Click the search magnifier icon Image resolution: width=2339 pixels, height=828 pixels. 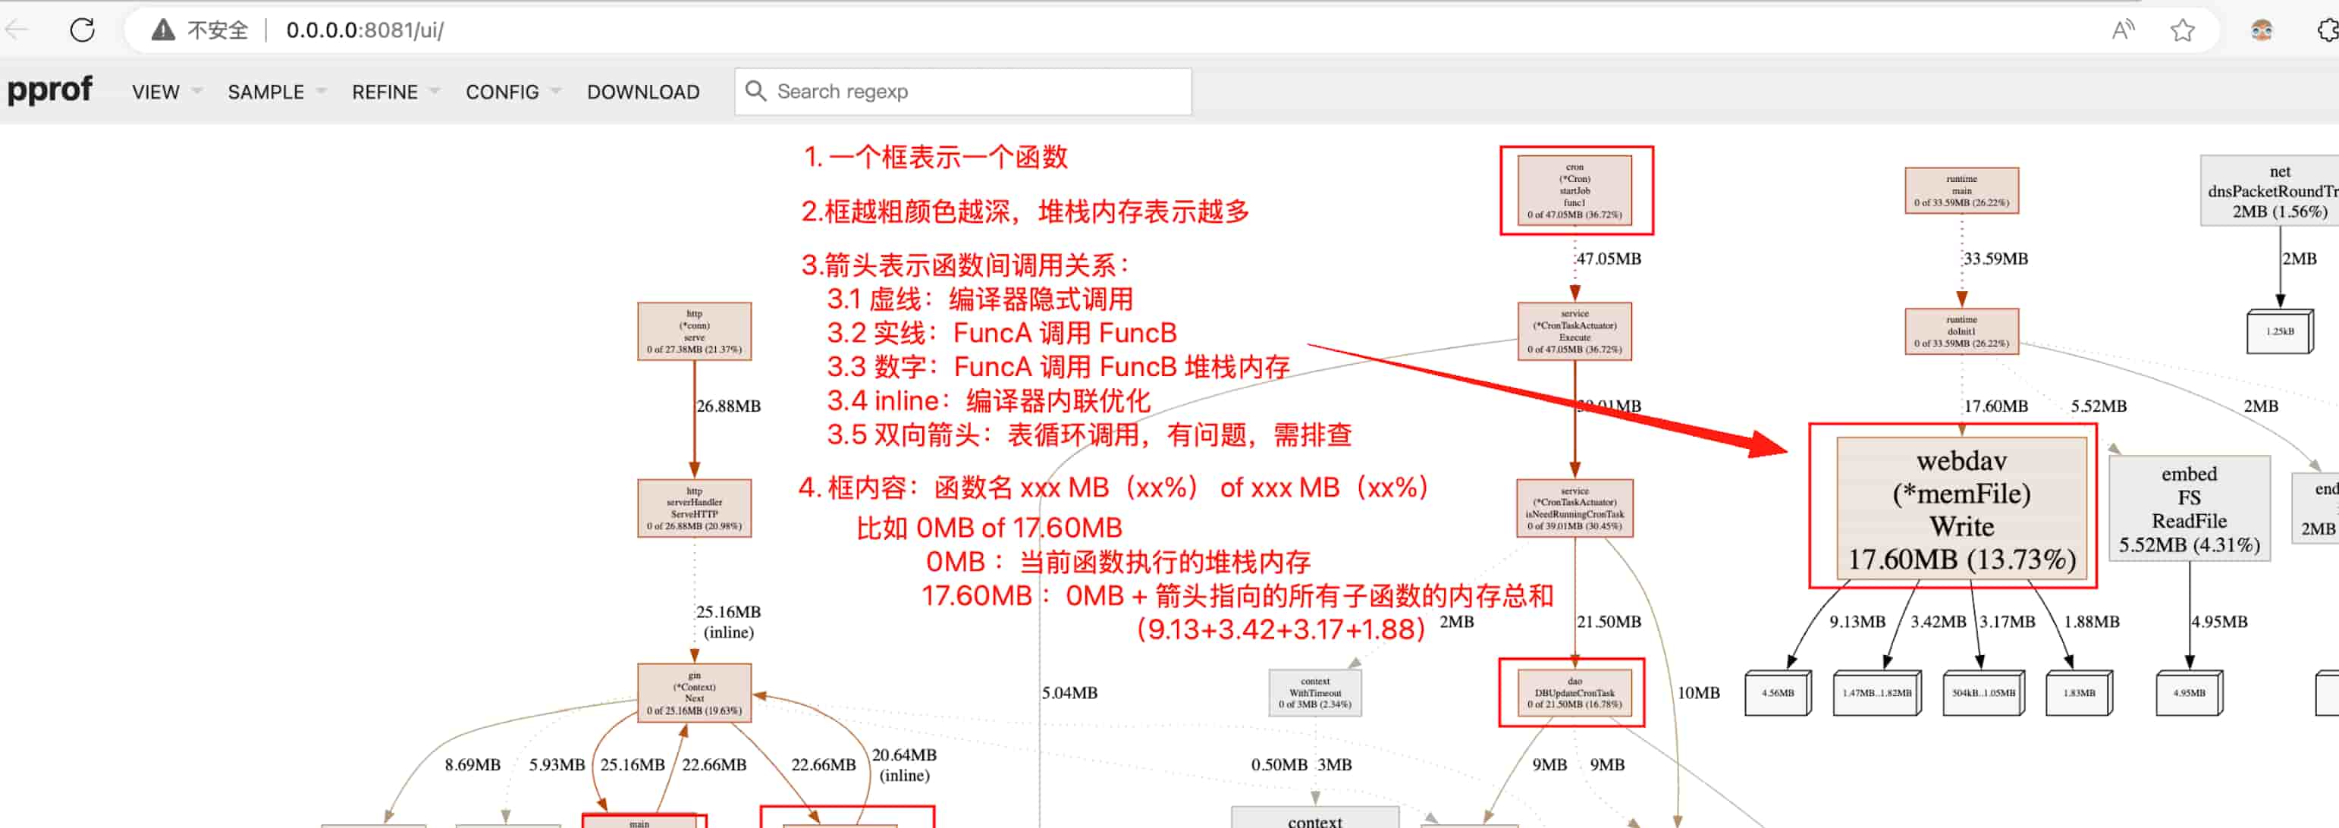755,91
